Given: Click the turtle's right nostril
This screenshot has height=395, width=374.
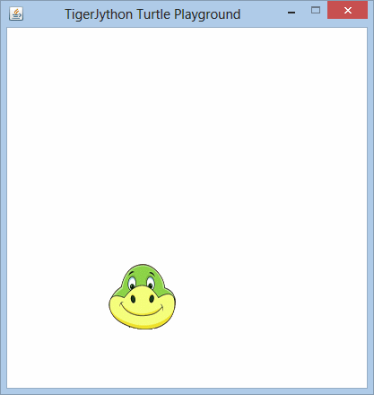Looking at the screenshot, I should pos(152,299).
